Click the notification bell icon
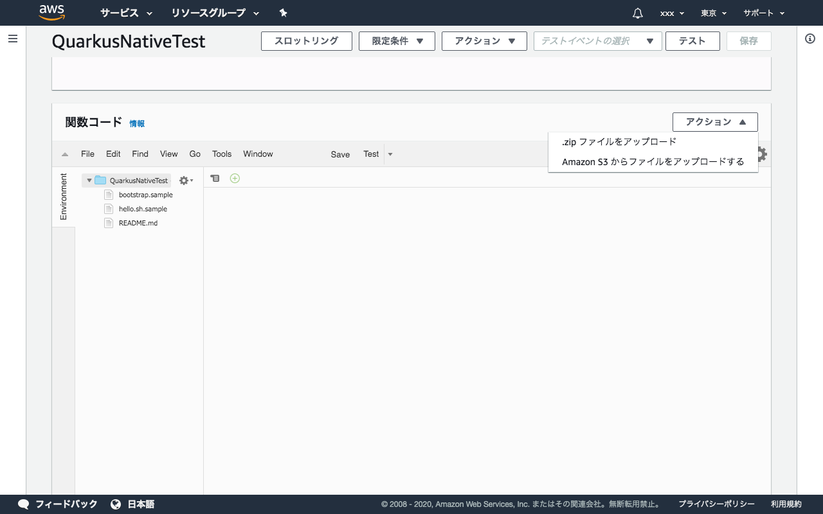Screen dimensions: 823x514 637,12
